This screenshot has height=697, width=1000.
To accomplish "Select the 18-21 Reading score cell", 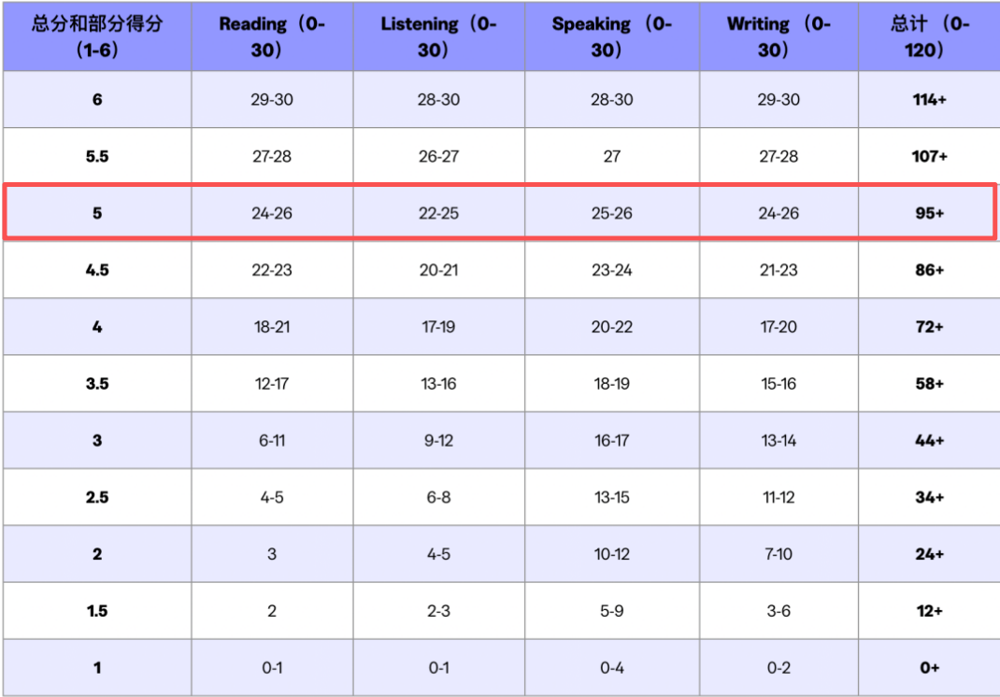I will (x=272, y=327).
